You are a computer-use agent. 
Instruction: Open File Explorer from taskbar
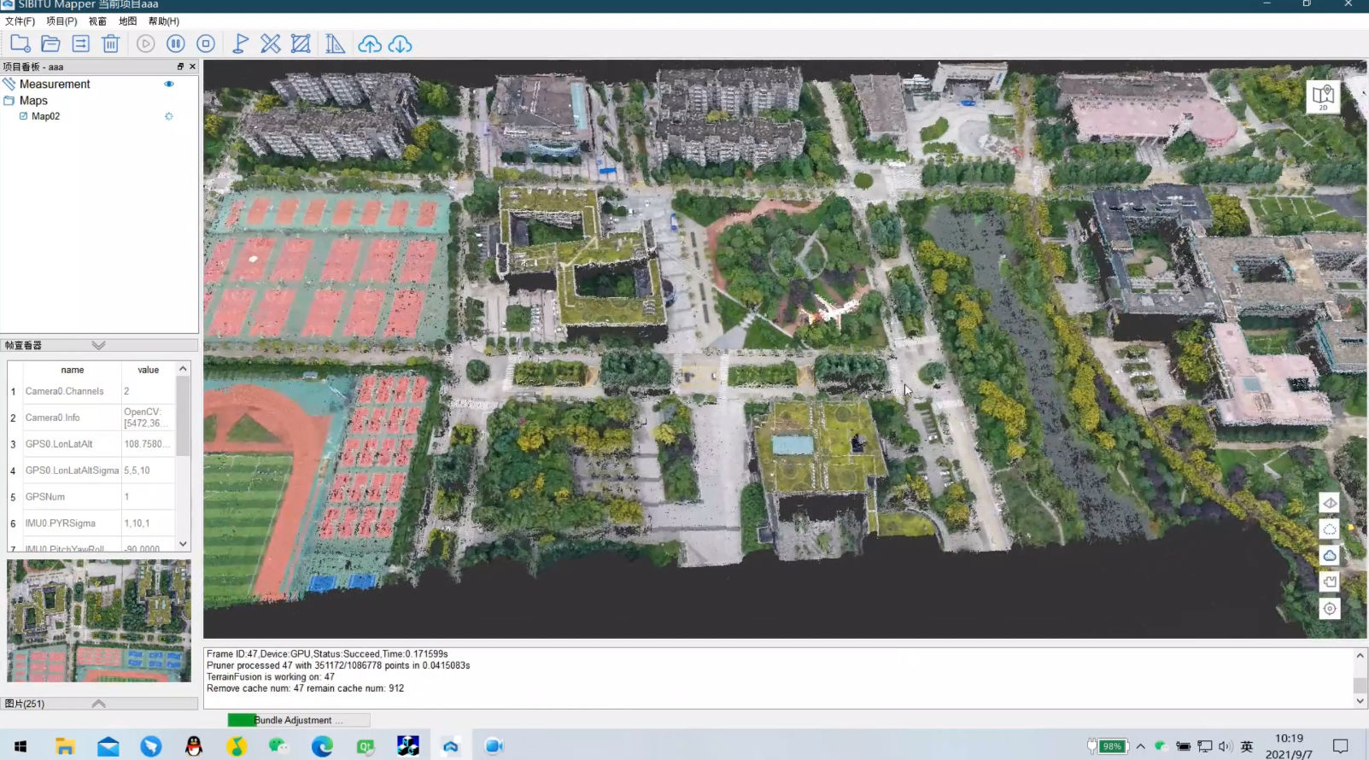65,746
